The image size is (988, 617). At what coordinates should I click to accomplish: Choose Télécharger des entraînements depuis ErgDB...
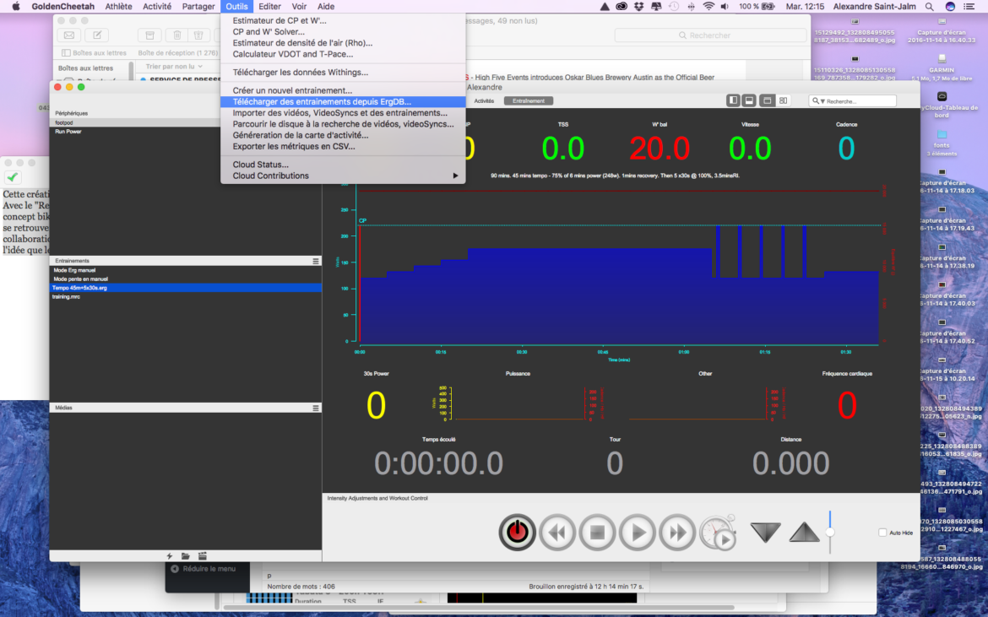[343, 101]
